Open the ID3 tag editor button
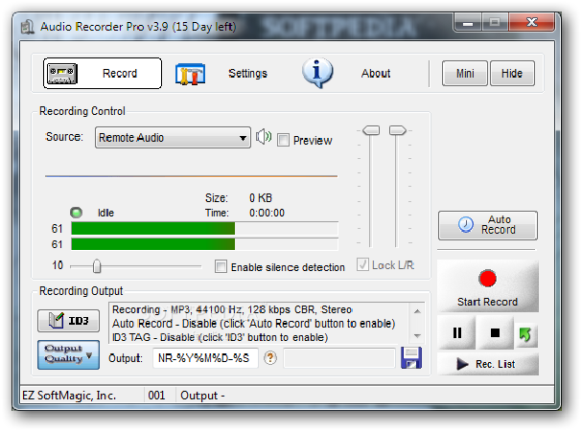This screenshot has width=582, height=431. [x=69, y=321]
